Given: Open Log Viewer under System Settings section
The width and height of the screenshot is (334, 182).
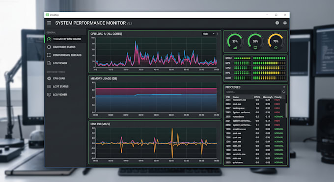Looking at the screenshot, I should click(65, 95).
